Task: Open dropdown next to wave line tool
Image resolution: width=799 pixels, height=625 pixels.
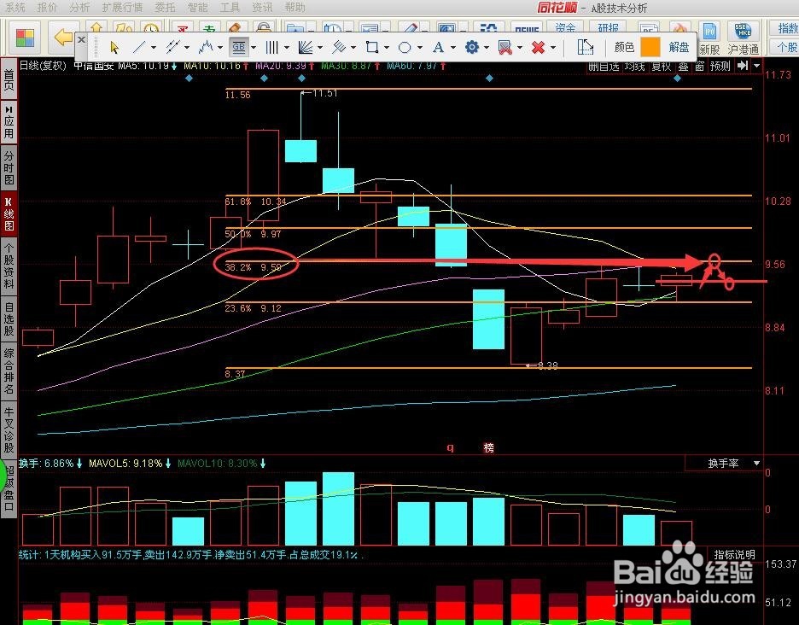Action: [x=220, y=48]
